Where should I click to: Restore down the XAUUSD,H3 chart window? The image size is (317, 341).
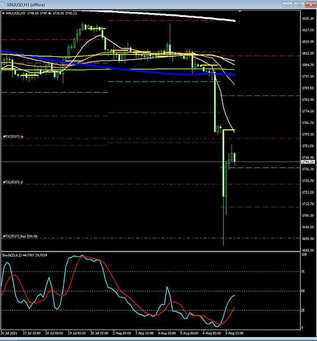click(x=299, y=4)
